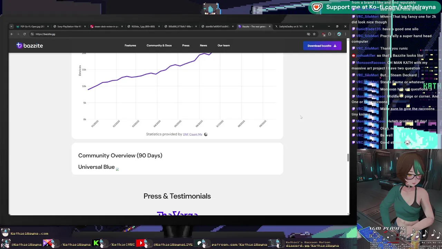
Task: Select the Press & Testimonials heading
Action: (177, 196)
